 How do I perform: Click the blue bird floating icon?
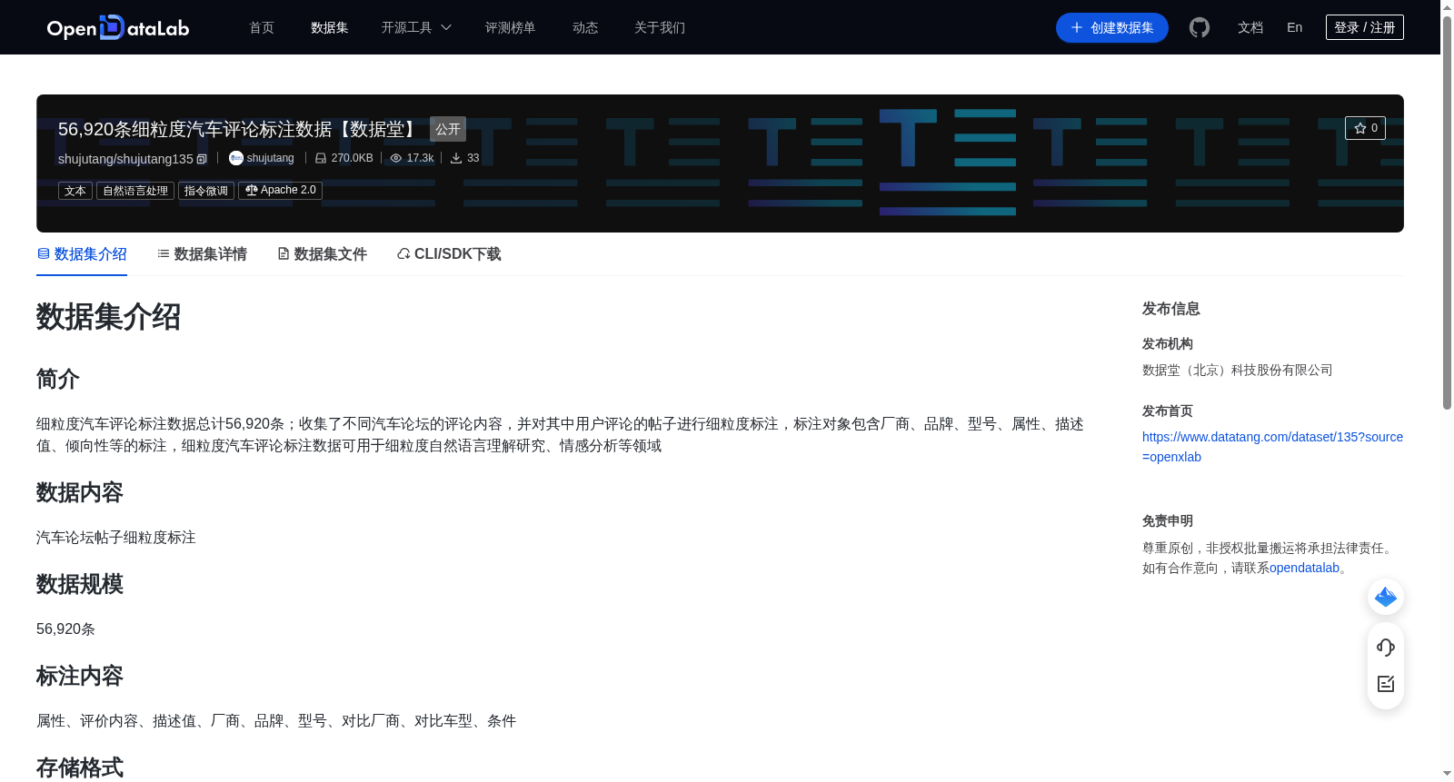pyautogui.click(x=1386, y=597)
